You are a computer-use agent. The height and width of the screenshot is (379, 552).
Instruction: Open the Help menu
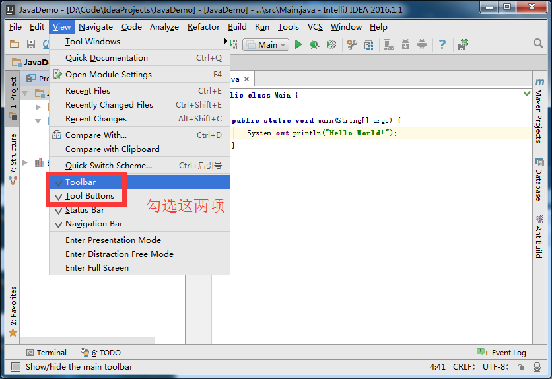378,27
